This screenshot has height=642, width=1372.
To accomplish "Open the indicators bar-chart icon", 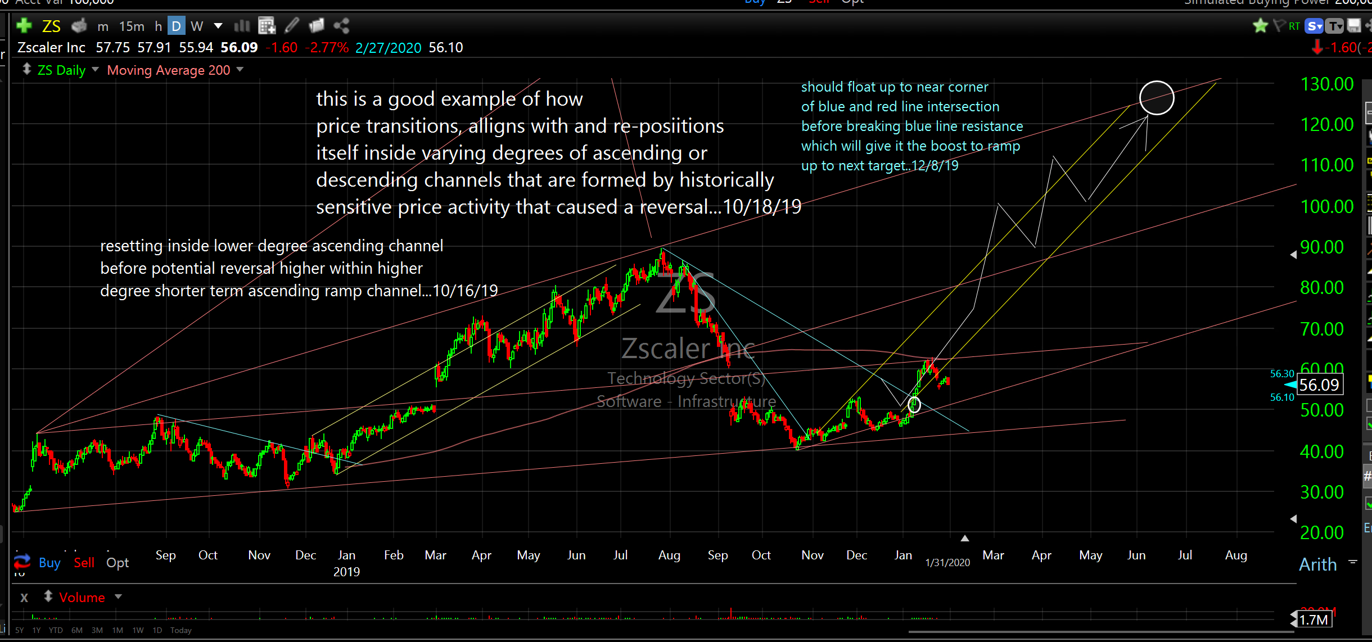I will (242, 26).
